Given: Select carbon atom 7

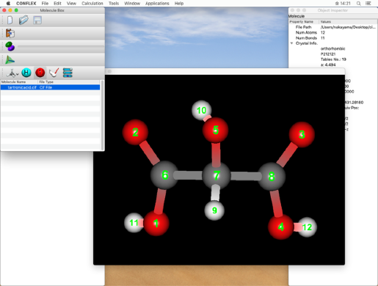Looking at the screenshot, I should point(217,175).
